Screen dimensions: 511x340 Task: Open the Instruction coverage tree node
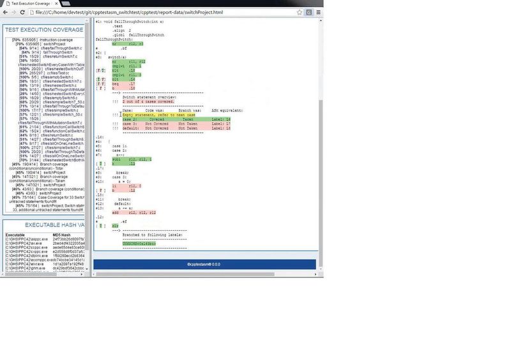pyautogui.click(x=42, y=40)
